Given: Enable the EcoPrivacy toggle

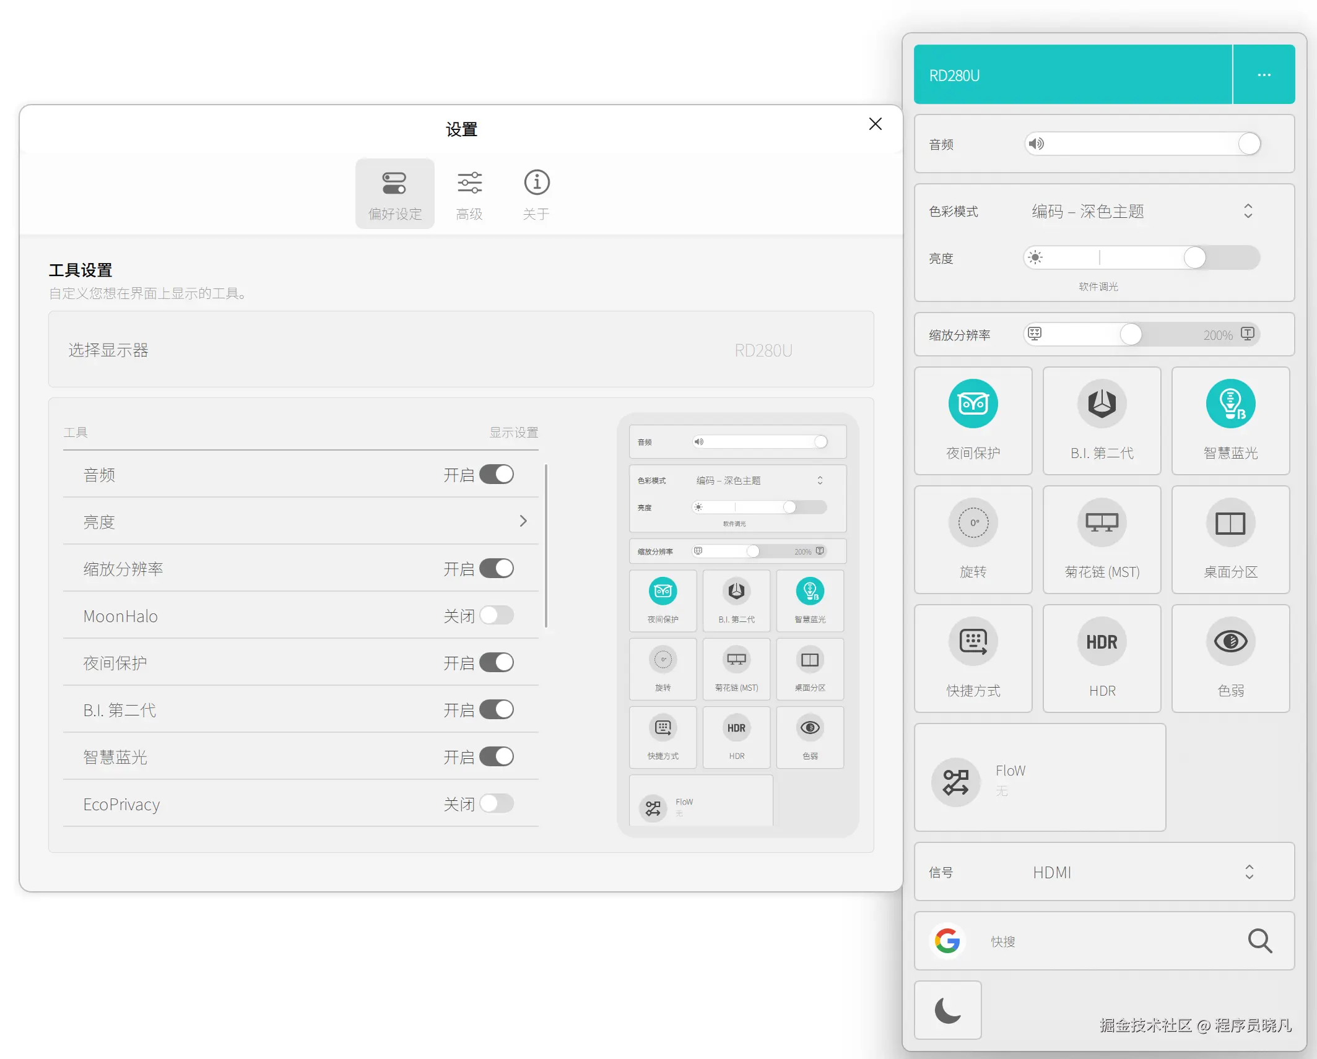Looking at the screenshot, I should [496, 804].
